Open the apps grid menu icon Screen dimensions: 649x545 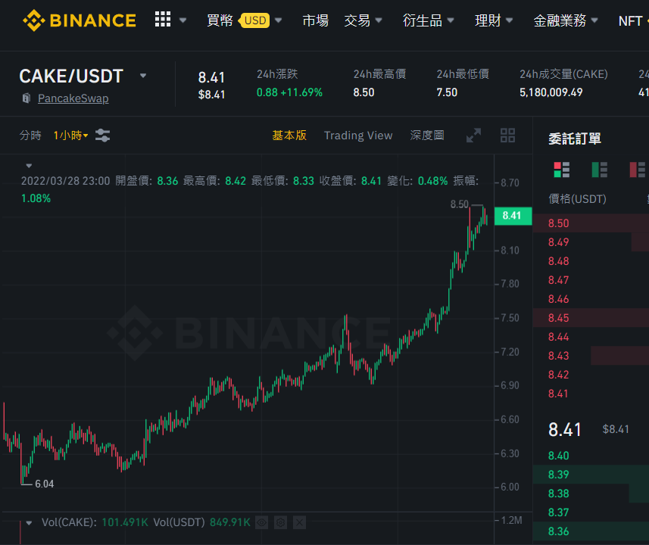pyautogui.click(x=163, y=20)
